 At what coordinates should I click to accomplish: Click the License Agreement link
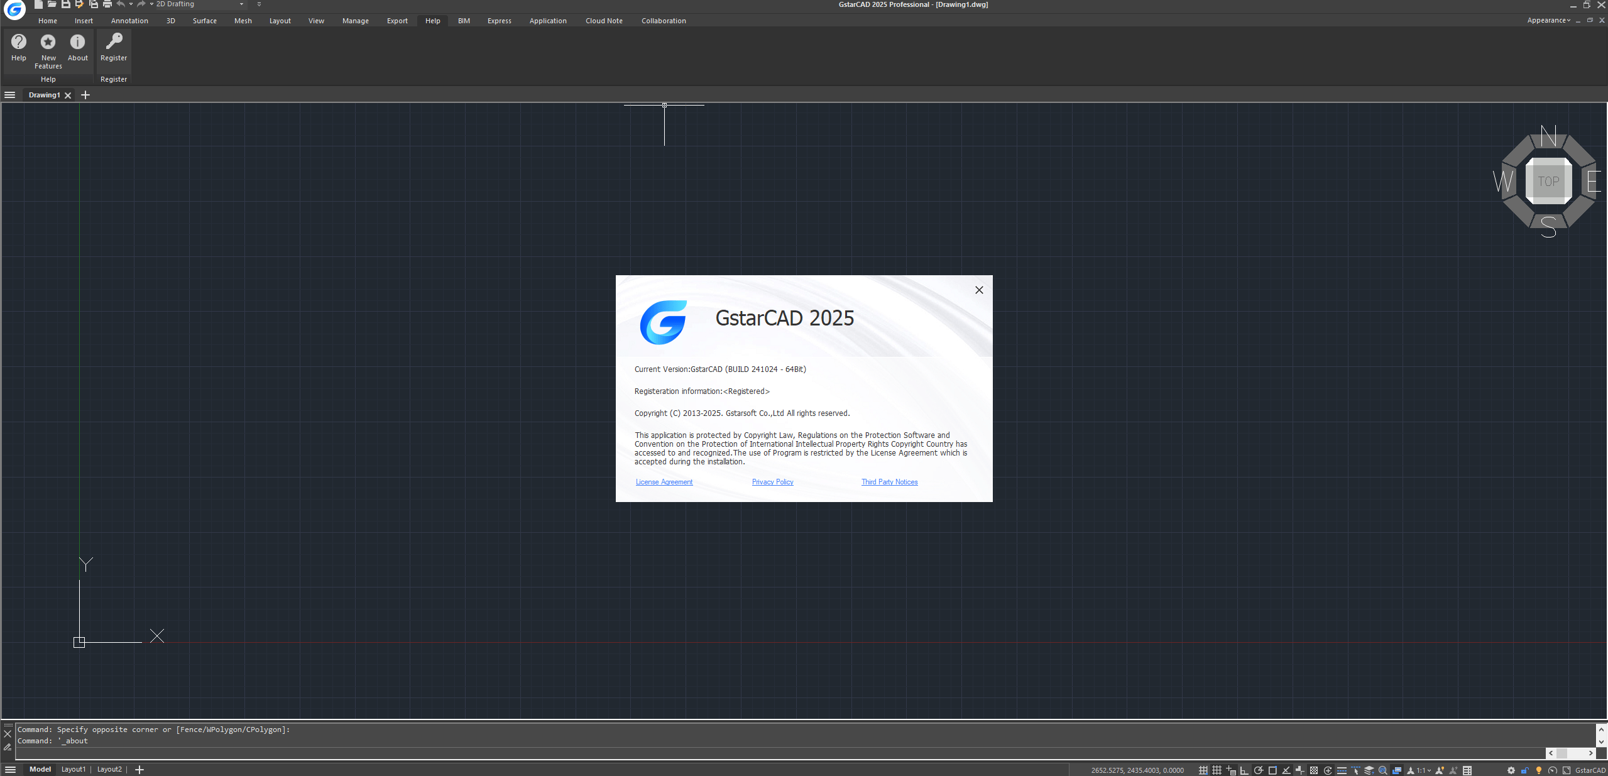pos(664,482)
